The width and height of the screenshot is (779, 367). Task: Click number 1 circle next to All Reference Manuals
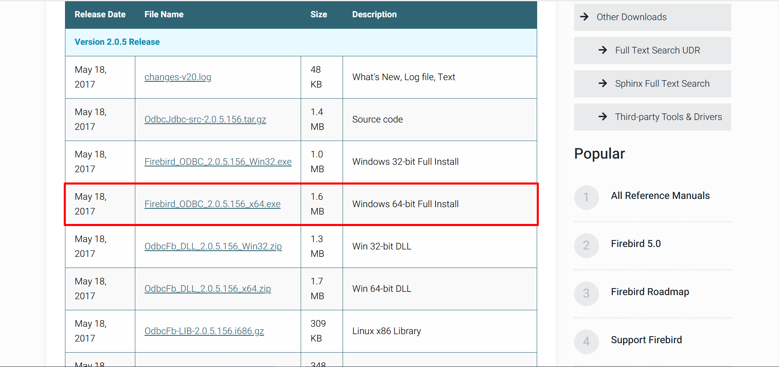[586, 197]
